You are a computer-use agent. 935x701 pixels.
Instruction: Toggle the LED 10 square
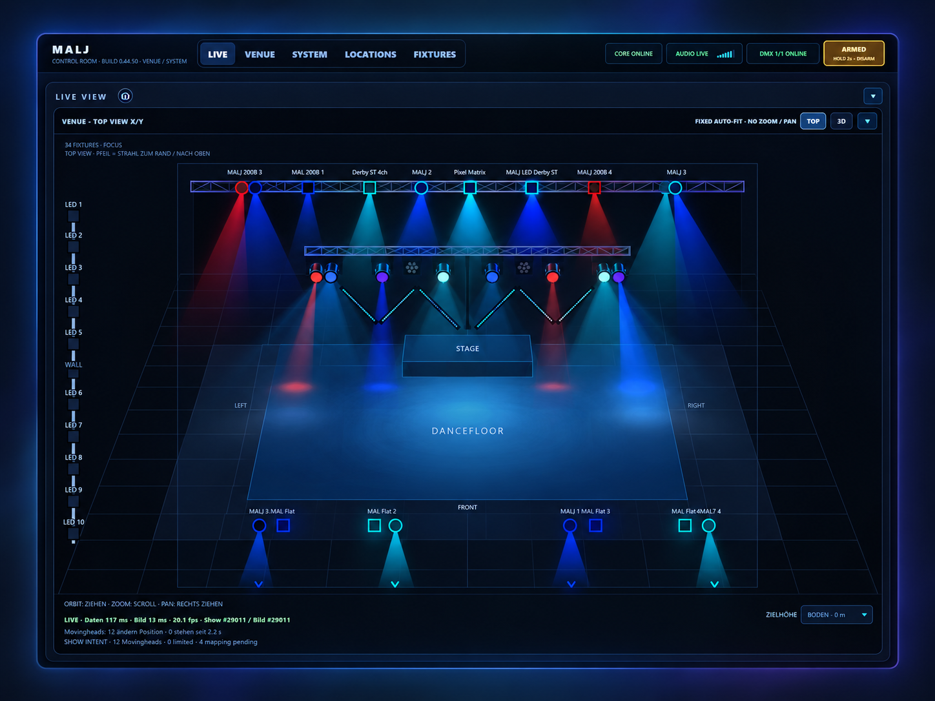[x=73, y=534]
